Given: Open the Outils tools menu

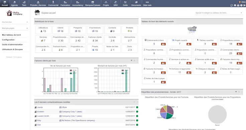Looking at the screenshot, I should click(125, 3).
